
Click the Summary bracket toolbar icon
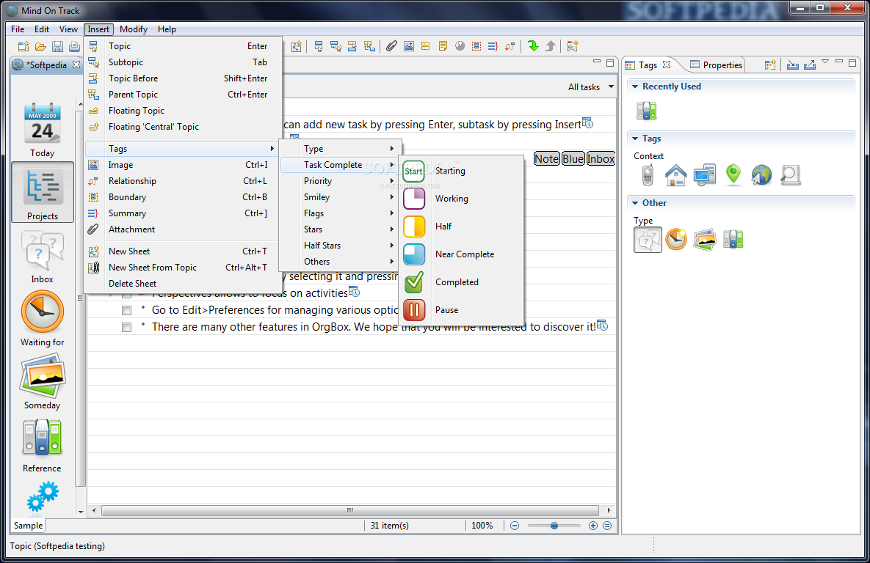[493, 46]
